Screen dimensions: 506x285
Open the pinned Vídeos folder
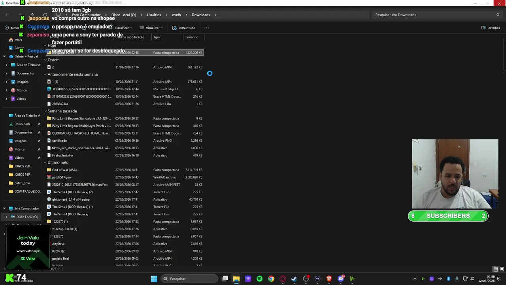tap(19, 158)
